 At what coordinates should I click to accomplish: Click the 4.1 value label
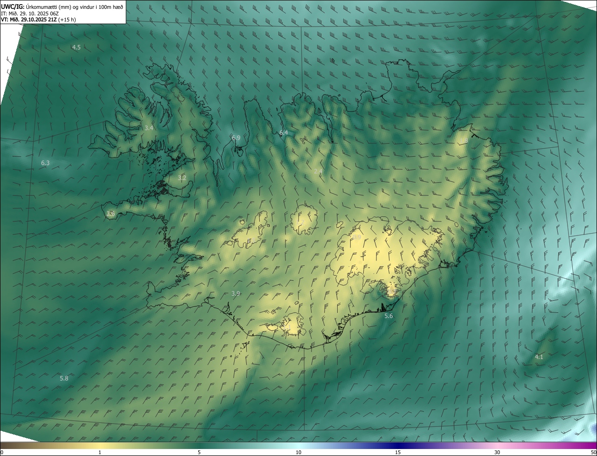click(x=539, y=357)
